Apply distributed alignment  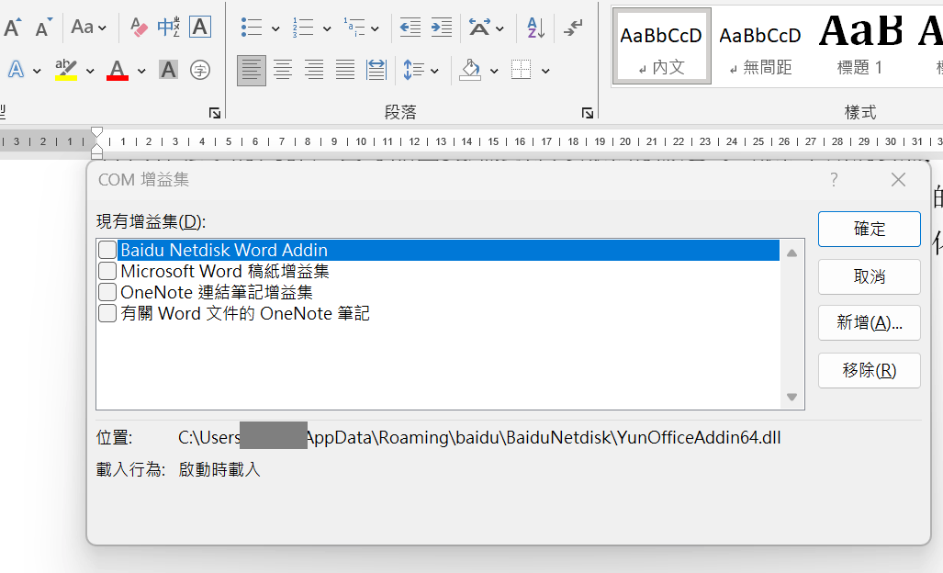pos(376,71)
